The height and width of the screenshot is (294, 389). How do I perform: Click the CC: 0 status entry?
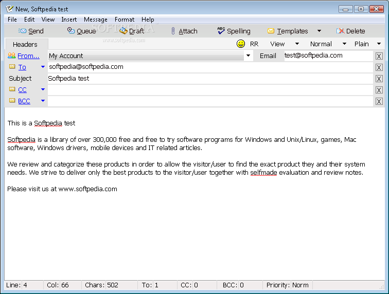click(x=189, y=285)
